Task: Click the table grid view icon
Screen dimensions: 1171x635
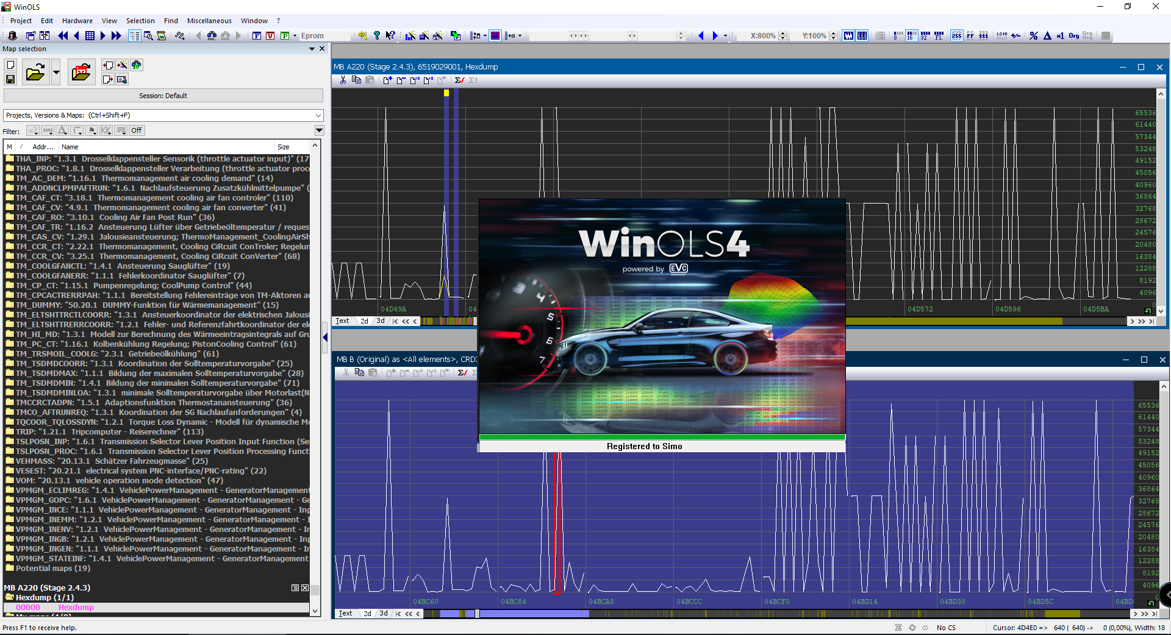Action: coord(90,36)
